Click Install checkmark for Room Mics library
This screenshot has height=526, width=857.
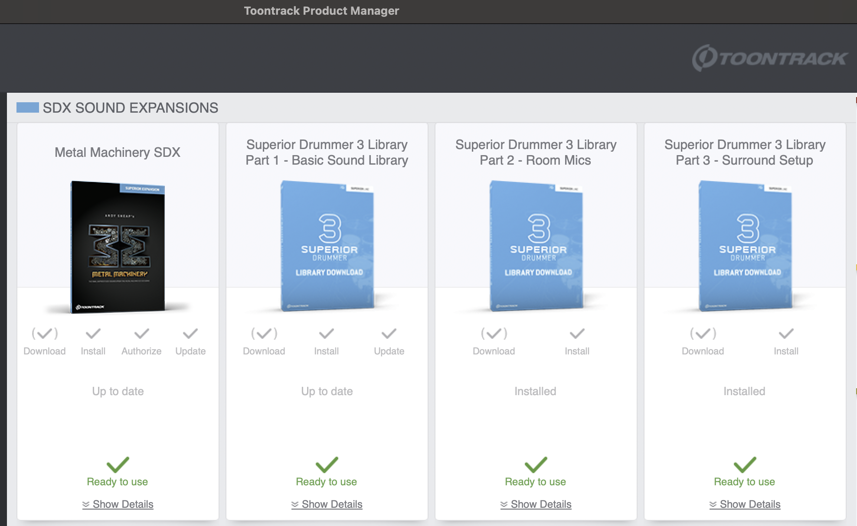577,334
